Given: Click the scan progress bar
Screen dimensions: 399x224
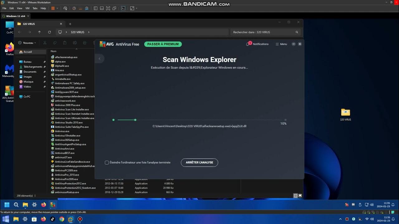Looking at the screenshot, I should coord(199,120).
